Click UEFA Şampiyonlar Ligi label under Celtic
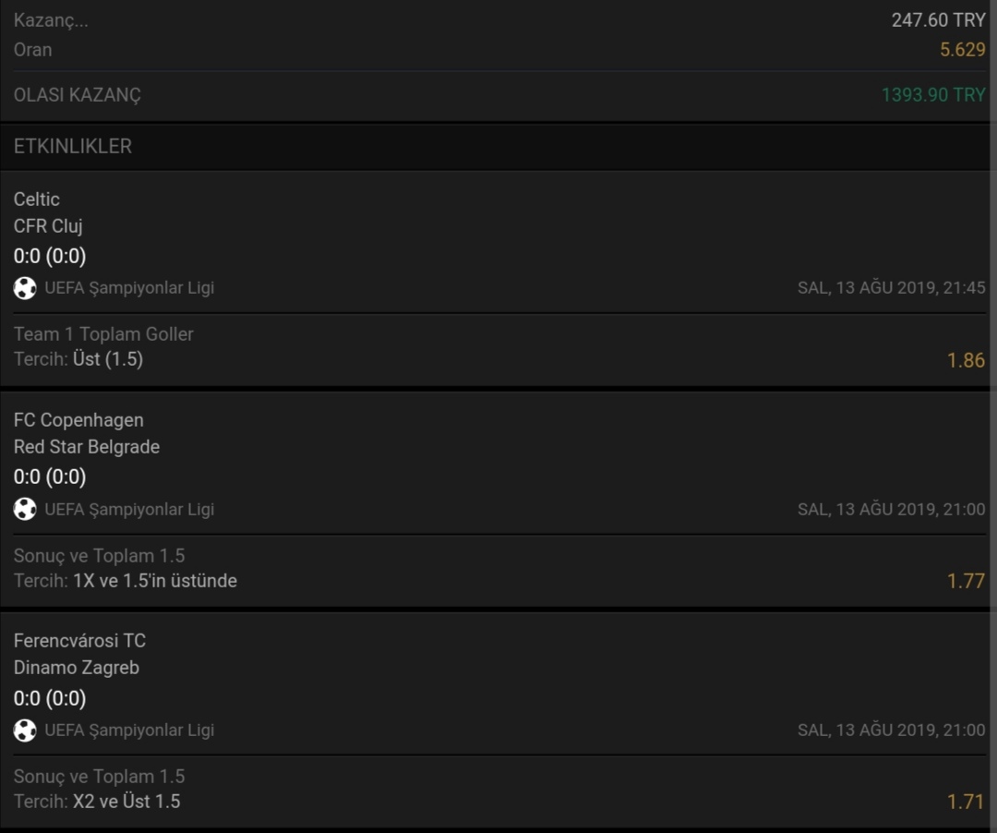Viewport: 997px width, 833px height. tap(129, 288)
